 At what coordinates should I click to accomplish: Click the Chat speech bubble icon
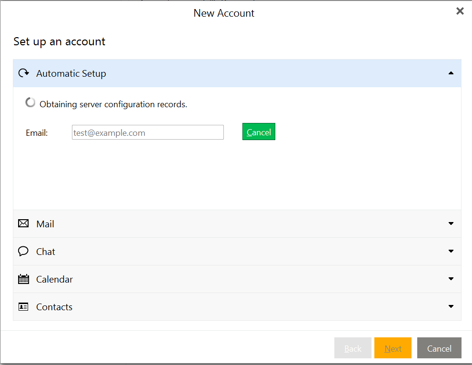[x=23, y=251]
